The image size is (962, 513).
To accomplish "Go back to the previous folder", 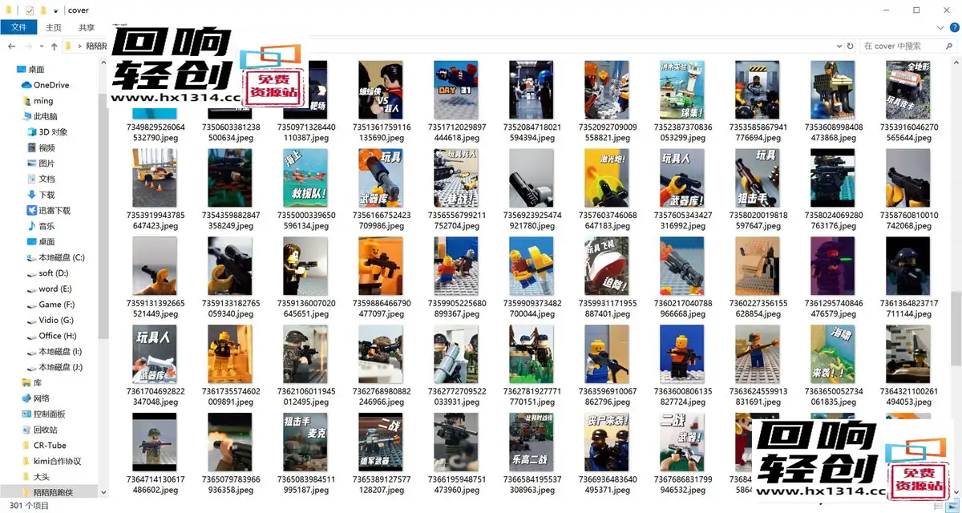I will pyautogui.click(x=11, y=46).
